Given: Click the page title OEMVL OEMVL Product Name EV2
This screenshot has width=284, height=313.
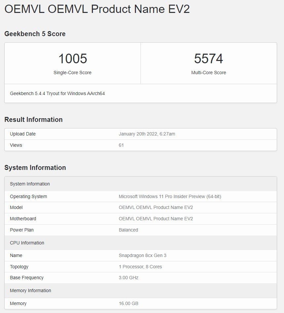Looking at the screenshot, I should tap(97, 9).
